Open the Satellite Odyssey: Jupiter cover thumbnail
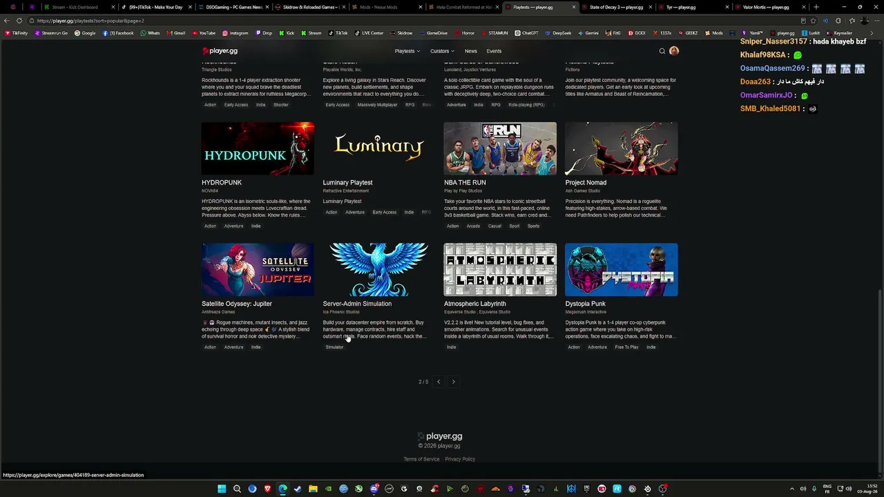 coord(258,269)
